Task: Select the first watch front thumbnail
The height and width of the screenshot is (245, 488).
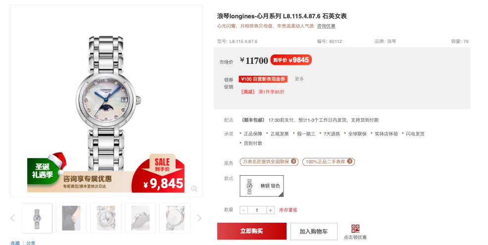Action: pos(37,218)
